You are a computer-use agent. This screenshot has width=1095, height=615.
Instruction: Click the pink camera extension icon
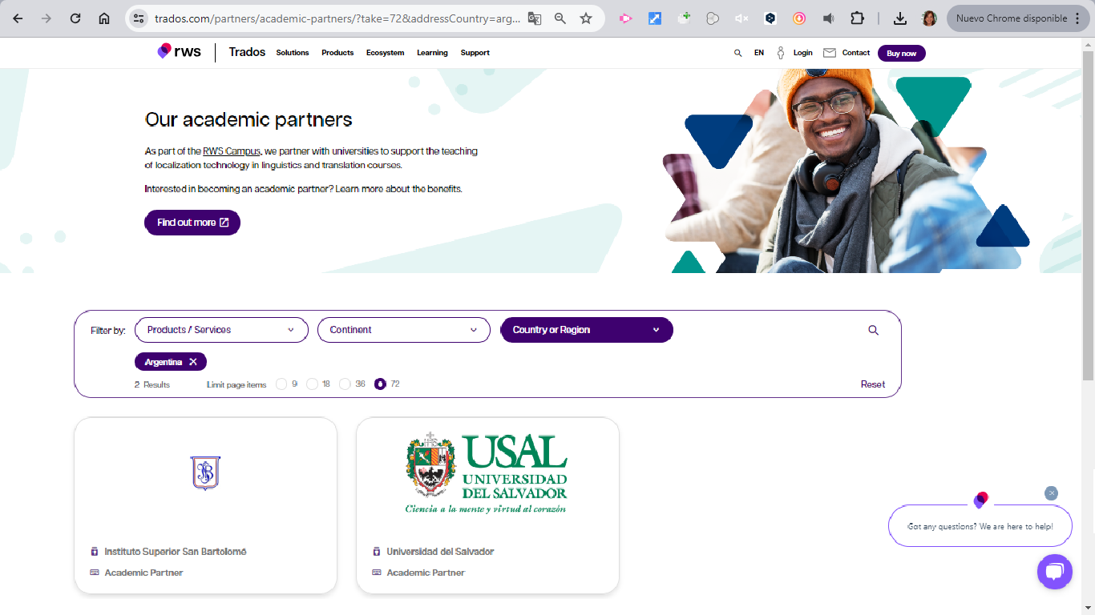pos(626,18)
